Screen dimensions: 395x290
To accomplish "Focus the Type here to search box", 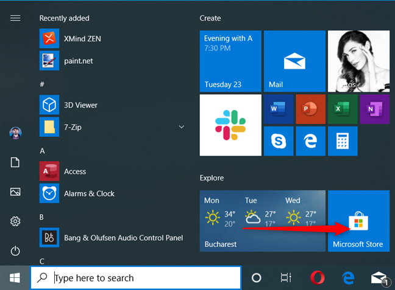I will [x=136, y=278].
